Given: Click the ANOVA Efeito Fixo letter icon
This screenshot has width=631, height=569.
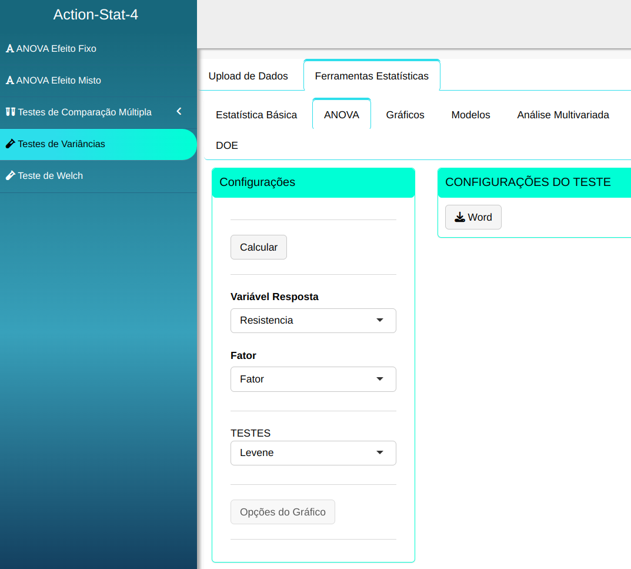Looking at the screenshot, I should (x=9, y=49).
